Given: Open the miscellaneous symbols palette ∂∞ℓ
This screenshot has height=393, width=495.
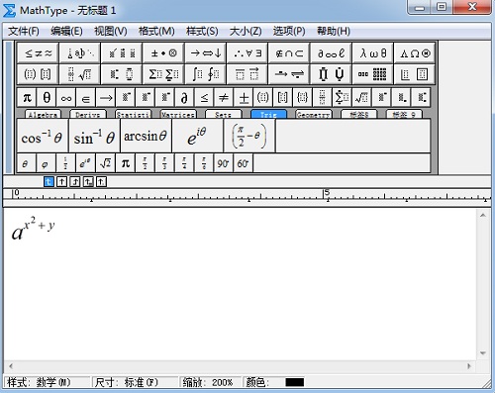Looking at the screenshot, I should [x=331, y=52].
